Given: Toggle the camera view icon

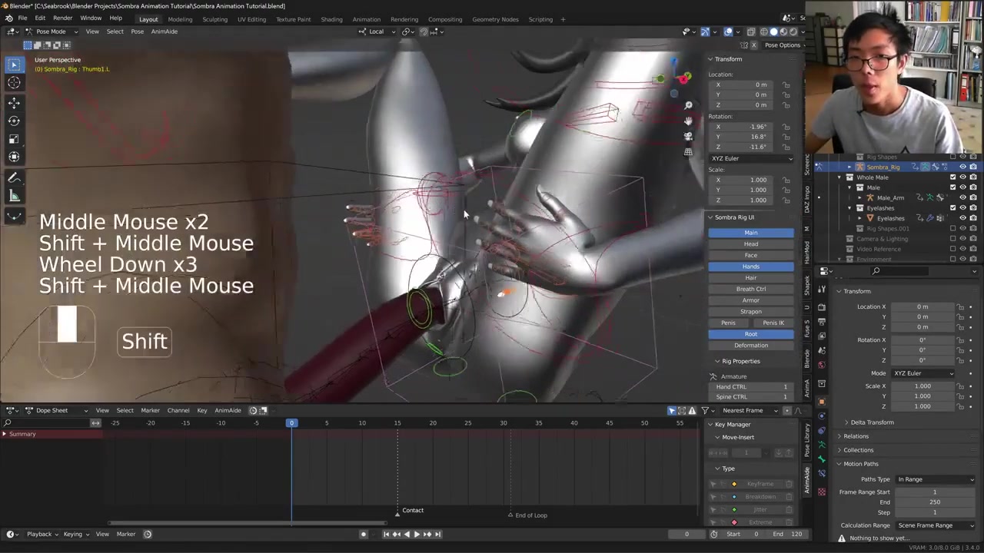Looking at the screenshot, I should [x=688, y=136].
